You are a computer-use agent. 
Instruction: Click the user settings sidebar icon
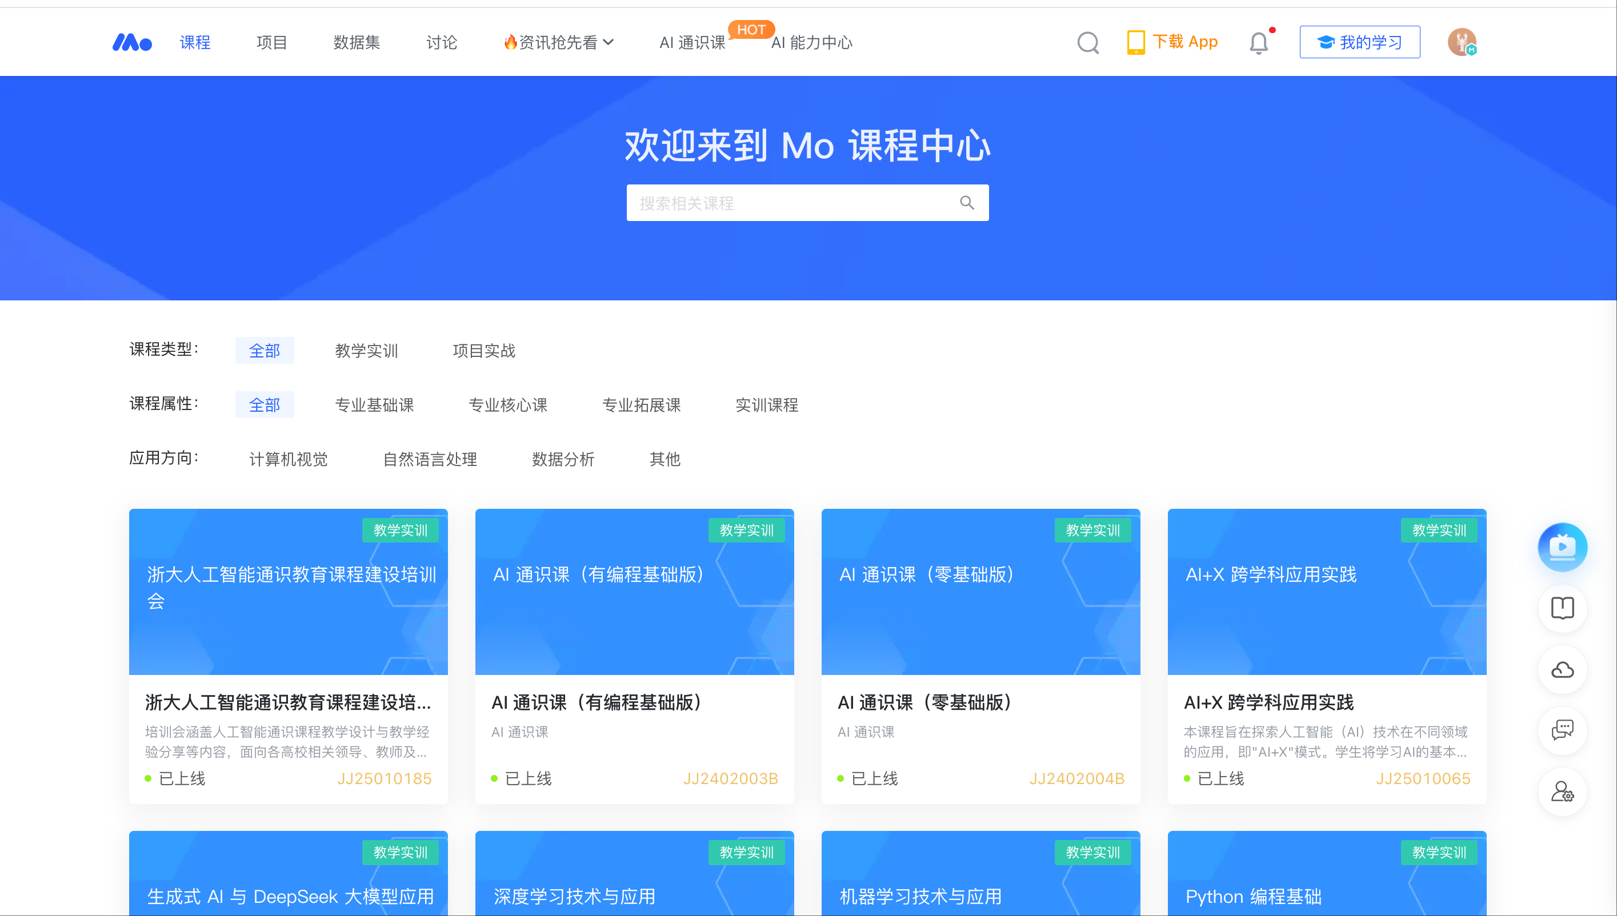[1562, 792]
